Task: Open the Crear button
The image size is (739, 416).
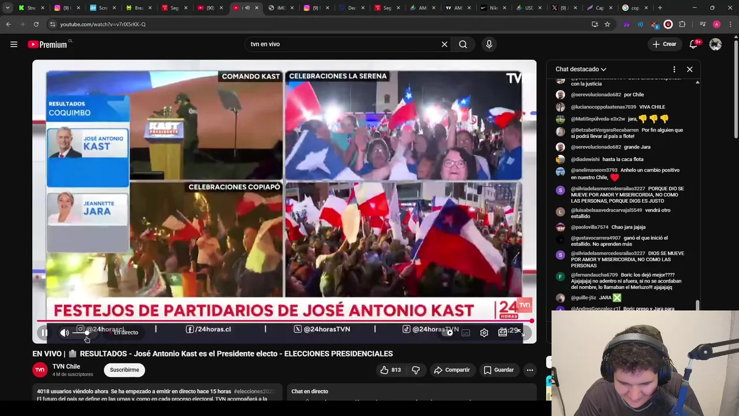Action: click(664, 44)
